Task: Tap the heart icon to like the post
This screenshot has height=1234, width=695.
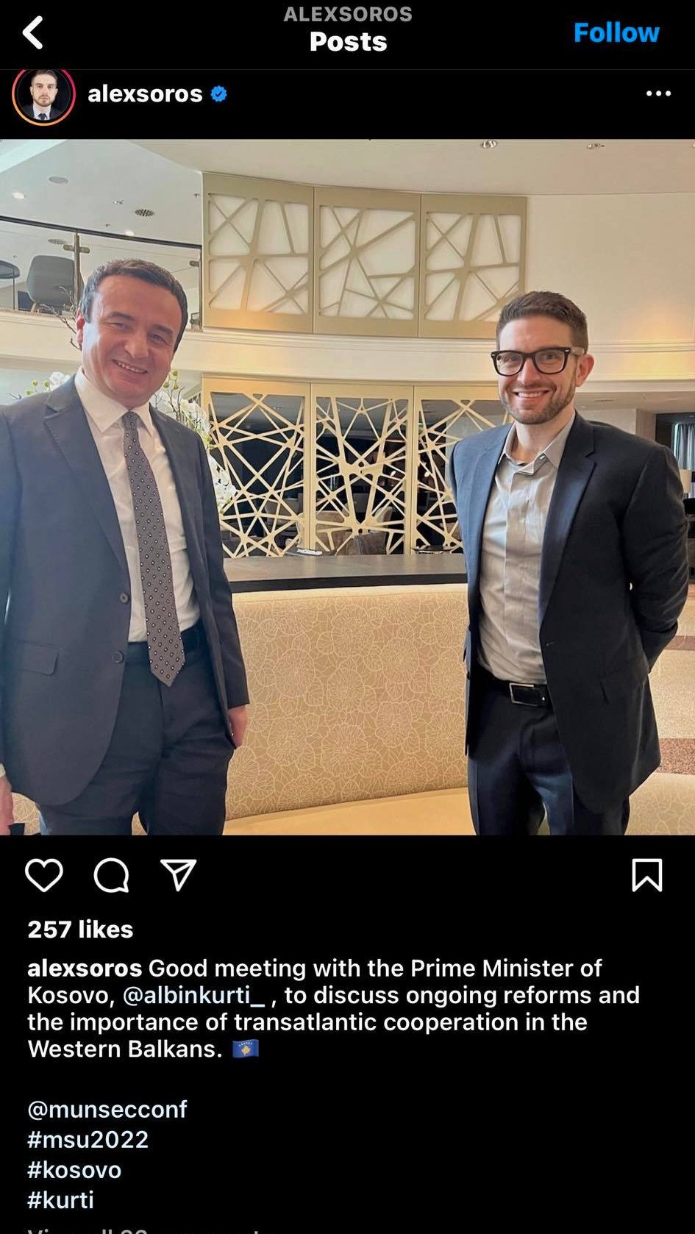Action: point(43,875)
